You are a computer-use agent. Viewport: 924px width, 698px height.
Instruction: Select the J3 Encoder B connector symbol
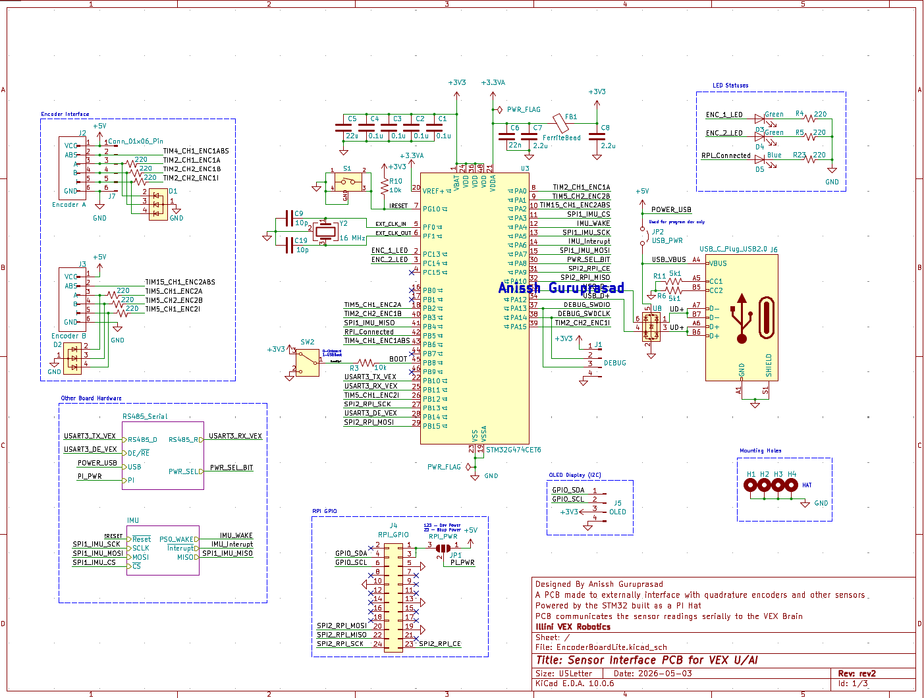coord(74,299)
